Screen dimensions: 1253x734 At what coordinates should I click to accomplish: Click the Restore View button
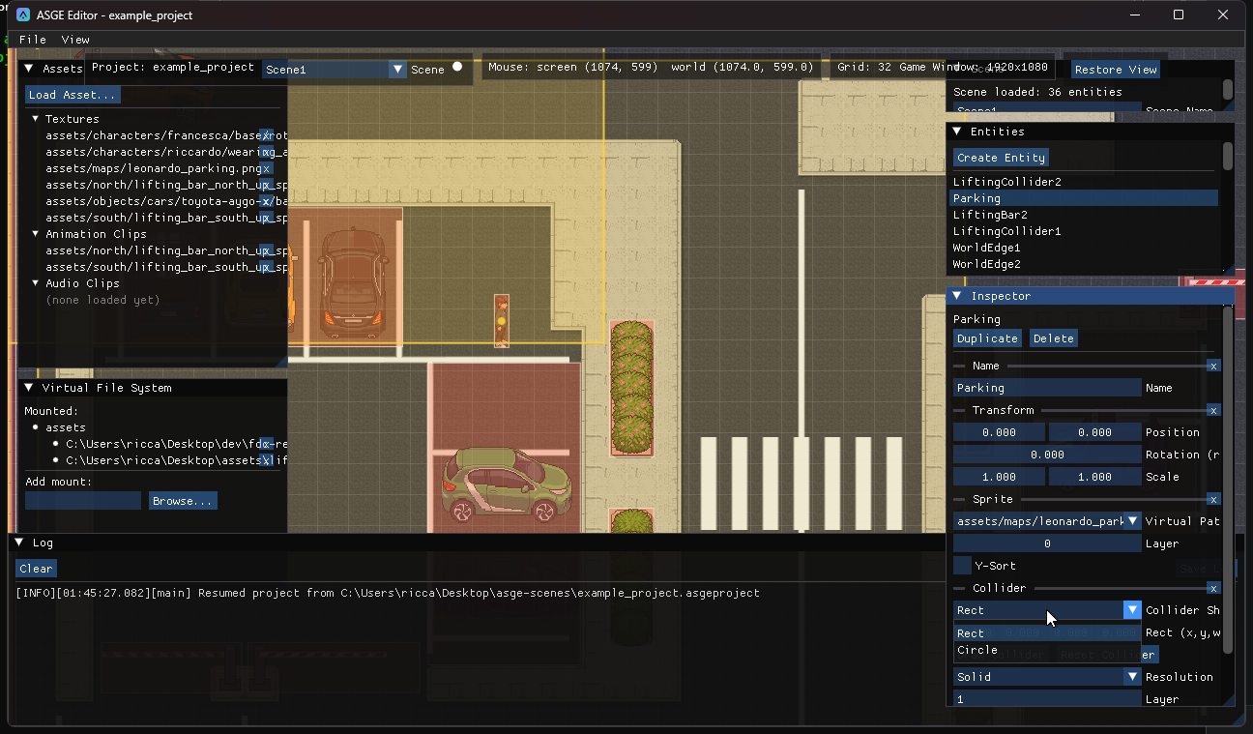tap(1116, 70)
